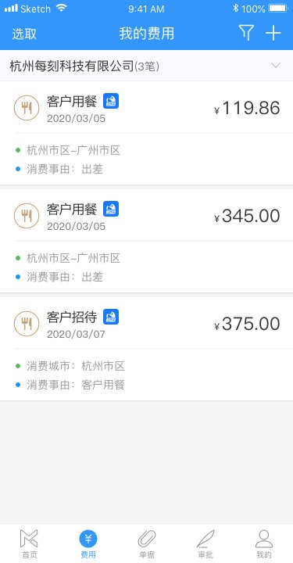Tap the battery indicator in status bar
Image resolution: width=293 pixels, height=563 pixels.
point(278,9)
